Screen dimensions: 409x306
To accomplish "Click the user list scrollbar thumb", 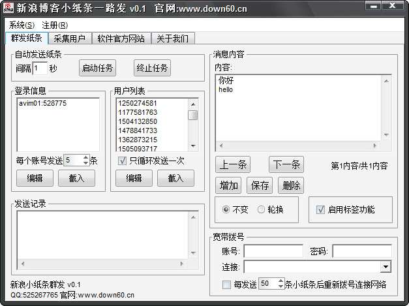I will click(193, 115).
